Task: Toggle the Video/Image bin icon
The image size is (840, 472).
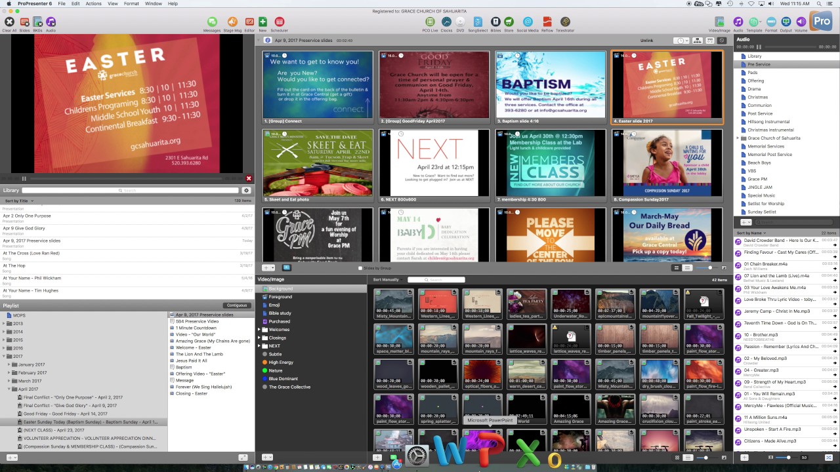Action: click(x=720, y=22)
